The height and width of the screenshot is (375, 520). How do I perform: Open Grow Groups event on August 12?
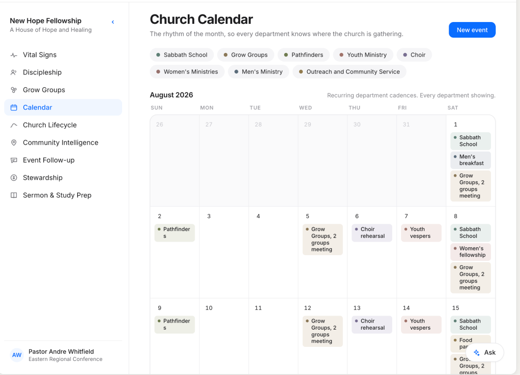(x=322, y=331)
